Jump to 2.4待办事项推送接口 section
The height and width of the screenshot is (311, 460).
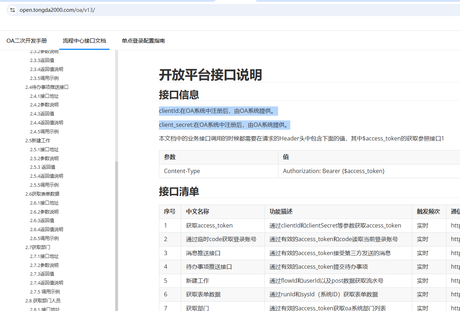coord(47,87)
